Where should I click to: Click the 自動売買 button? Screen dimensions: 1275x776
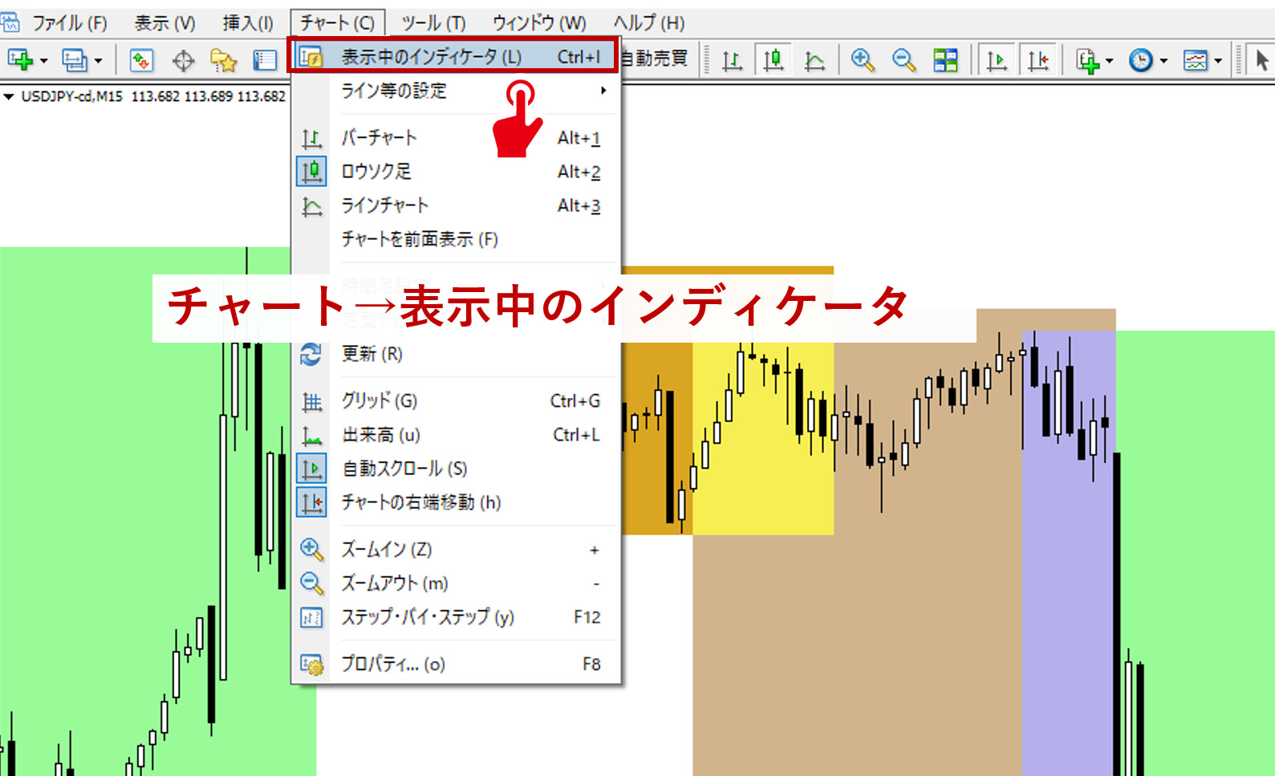(655, 58)
